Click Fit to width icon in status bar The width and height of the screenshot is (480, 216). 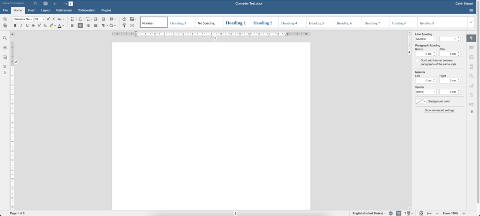click(429, 213)
